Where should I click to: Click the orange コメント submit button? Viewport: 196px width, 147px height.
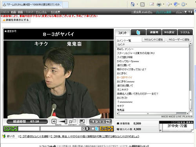pos(106,129)
